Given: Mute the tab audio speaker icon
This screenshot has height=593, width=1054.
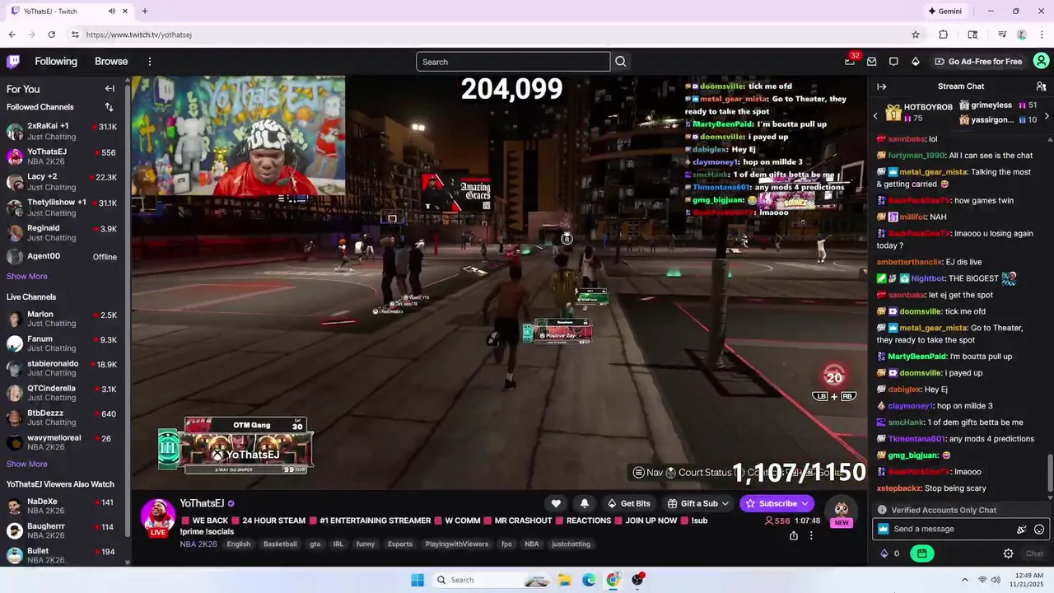Looking at the screenshot, I should coord(112,12).
